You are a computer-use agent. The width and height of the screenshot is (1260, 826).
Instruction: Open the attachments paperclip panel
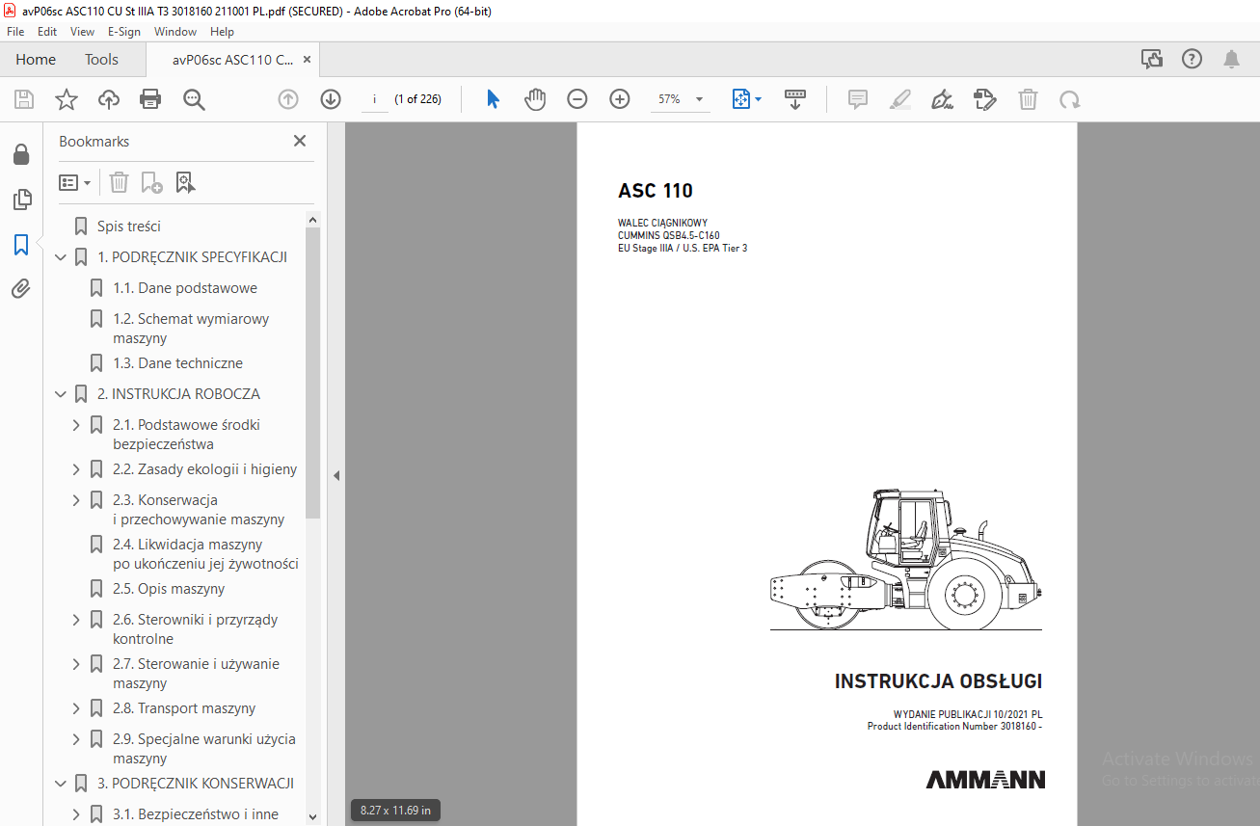(21, 289)
